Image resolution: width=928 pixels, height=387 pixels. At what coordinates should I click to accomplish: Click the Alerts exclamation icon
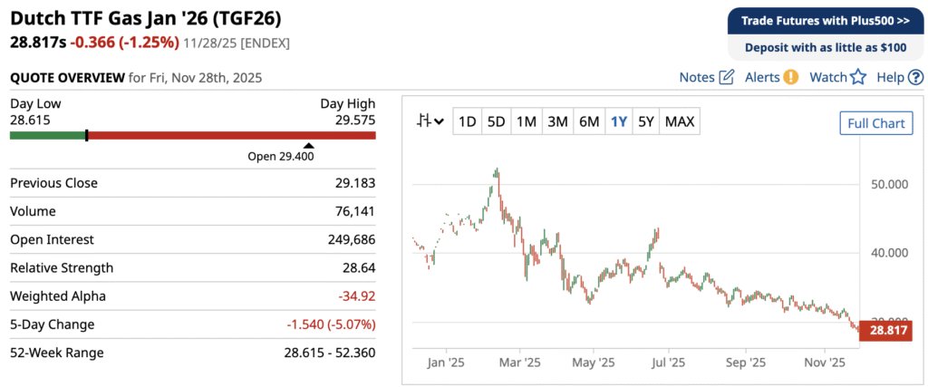click(x=791, y=77)
